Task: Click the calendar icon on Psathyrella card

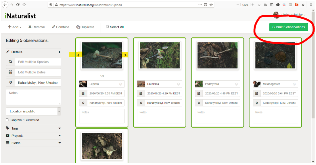Action: (x=199, y=93)
